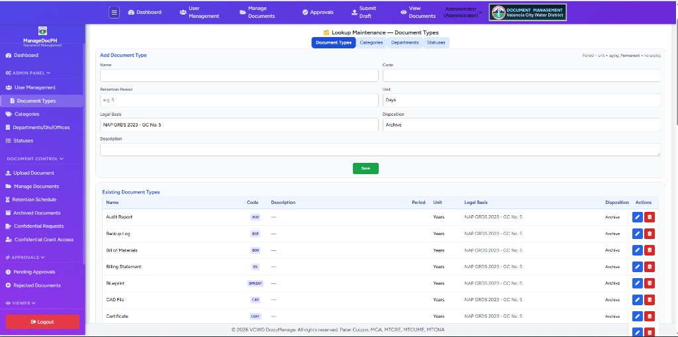Switch to the Statuses tab
This screenshot has height=337, width=678.
click(436, 42)
